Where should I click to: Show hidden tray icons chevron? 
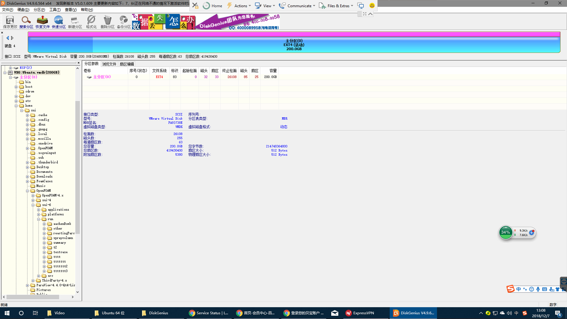(x=481, y=313)
